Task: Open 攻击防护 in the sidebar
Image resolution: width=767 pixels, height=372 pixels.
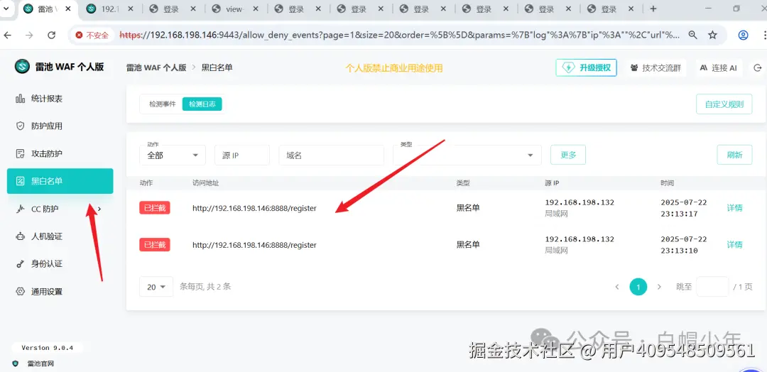Action: coord(46,153)
